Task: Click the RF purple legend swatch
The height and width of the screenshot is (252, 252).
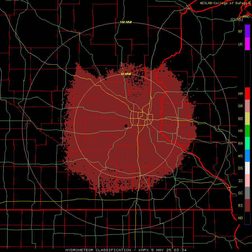Action: point(247,31)
